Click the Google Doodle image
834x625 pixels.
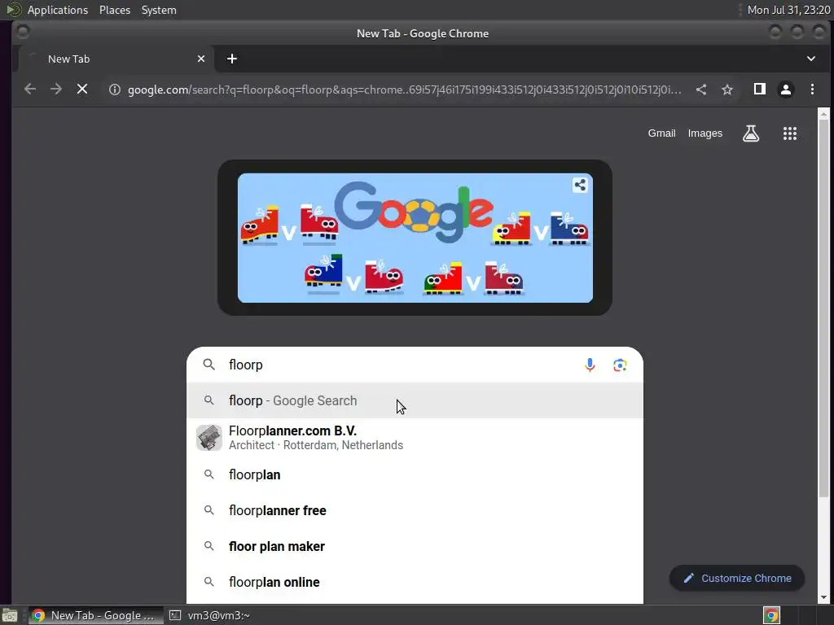click(415, 238)
